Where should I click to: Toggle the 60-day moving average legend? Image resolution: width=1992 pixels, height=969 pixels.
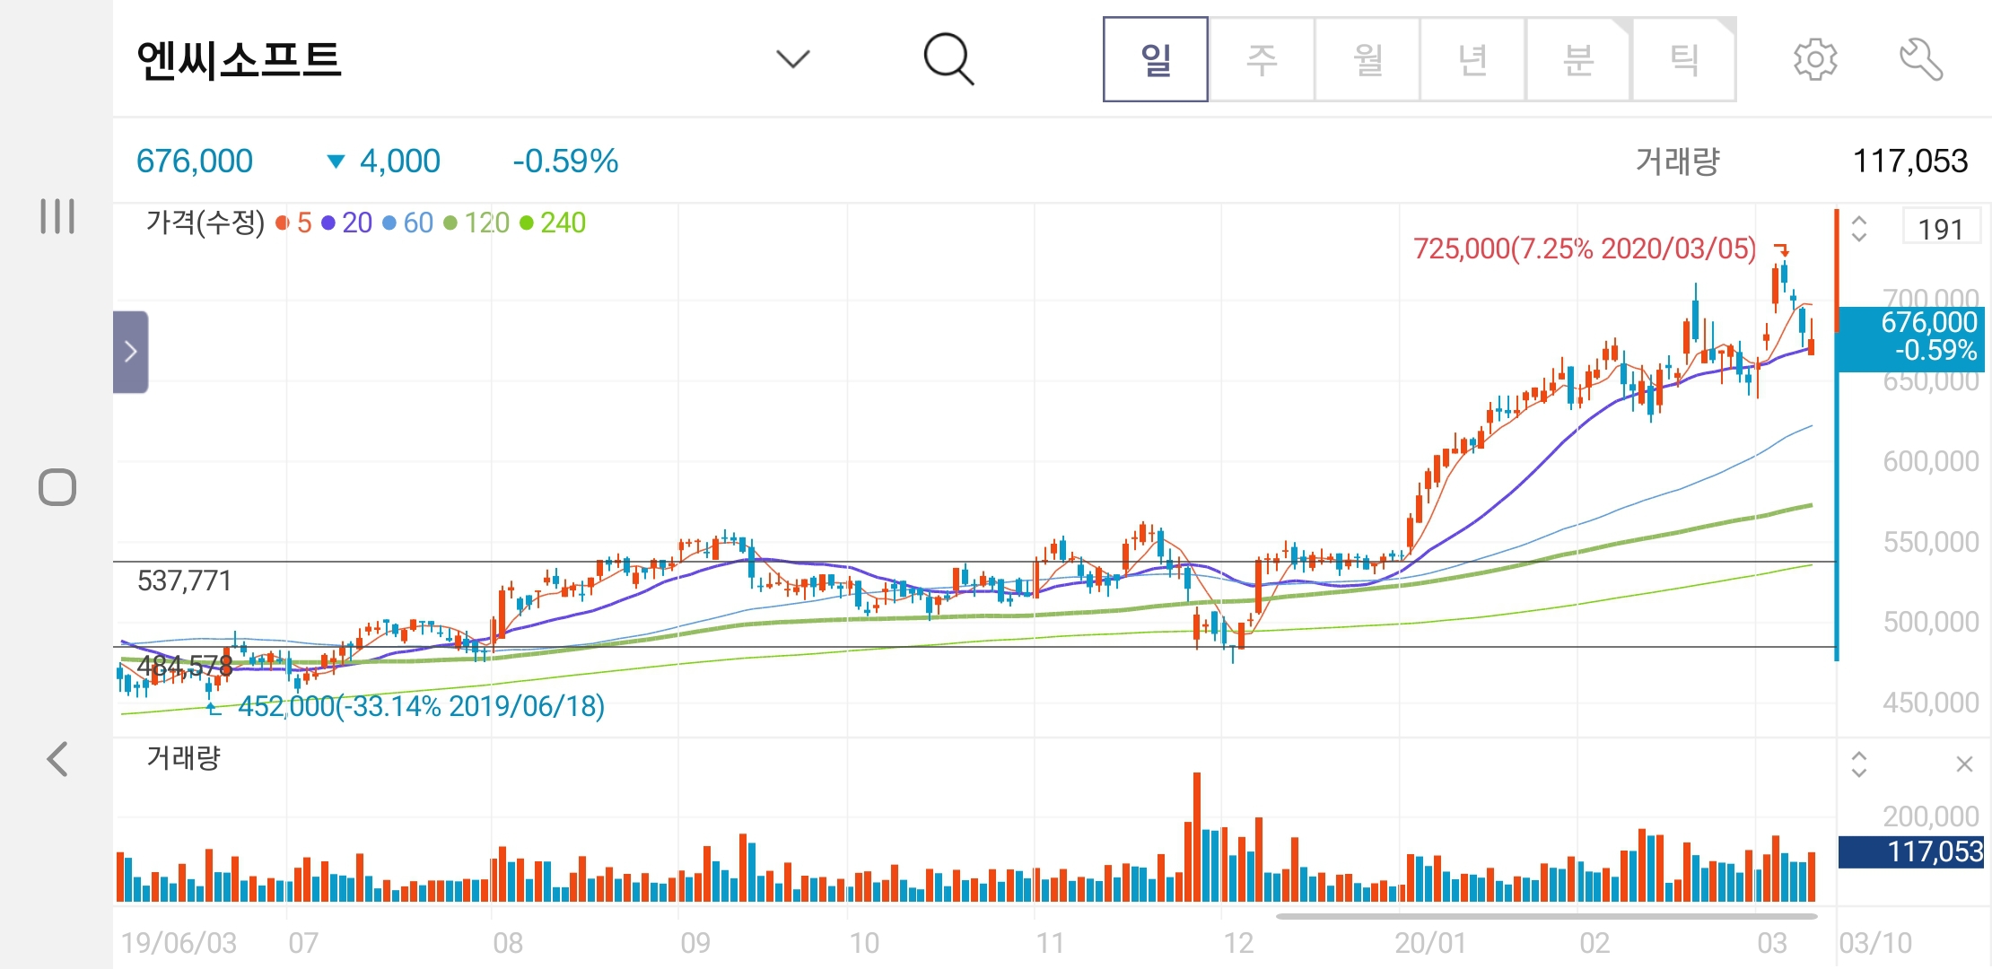(x=408, y=223)
